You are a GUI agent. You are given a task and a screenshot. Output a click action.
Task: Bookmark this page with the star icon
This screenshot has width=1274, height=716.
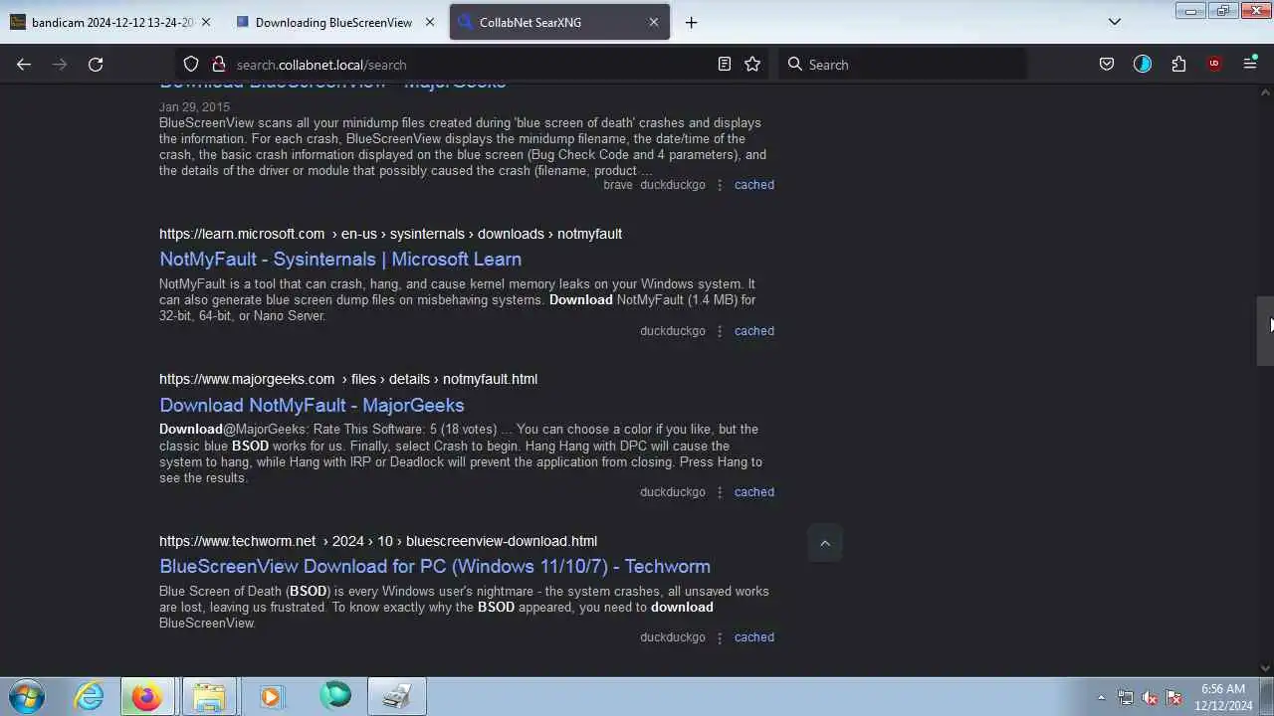click(x=752, y=64)
